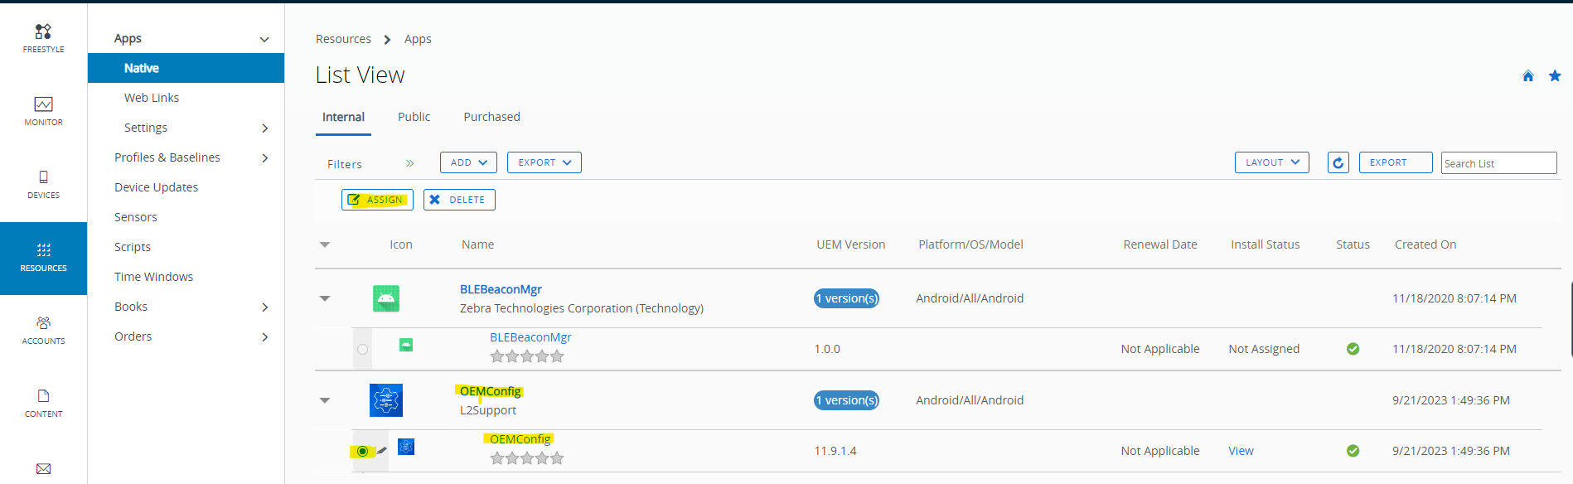
Task: Expand the Settings submenu arrow
Action: tap(265, 128)
